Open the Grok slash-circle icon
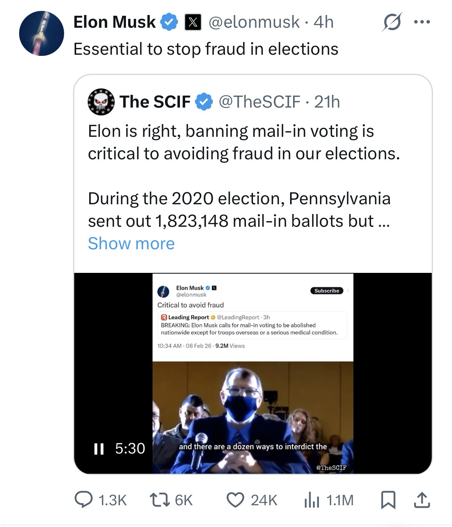This screenshot has width=452, height=527. [392, 22]
